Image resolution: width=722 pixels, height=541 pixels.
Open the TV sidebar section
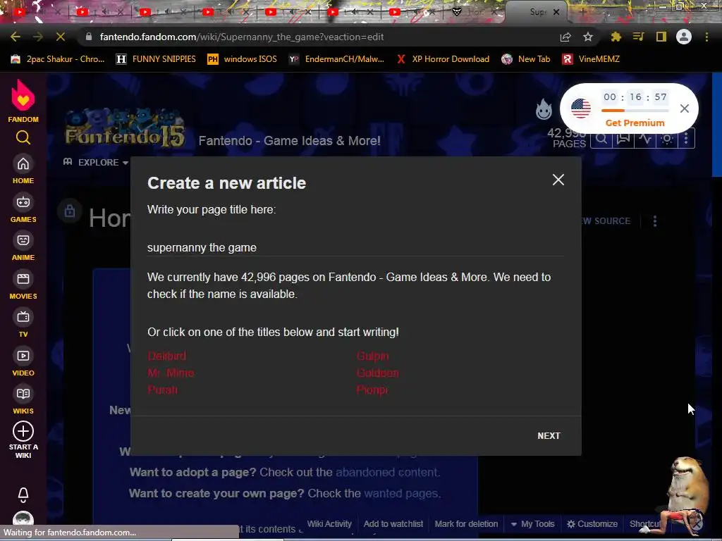pos(23,324)
